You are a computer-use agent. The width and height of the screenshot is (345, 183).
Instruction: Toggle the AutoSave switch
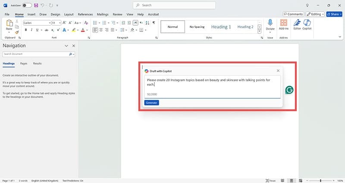(x=27, y=5)
